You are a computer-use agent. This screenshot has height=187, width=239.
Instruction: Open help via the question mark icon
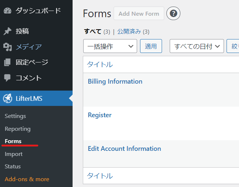pos(173,14)
